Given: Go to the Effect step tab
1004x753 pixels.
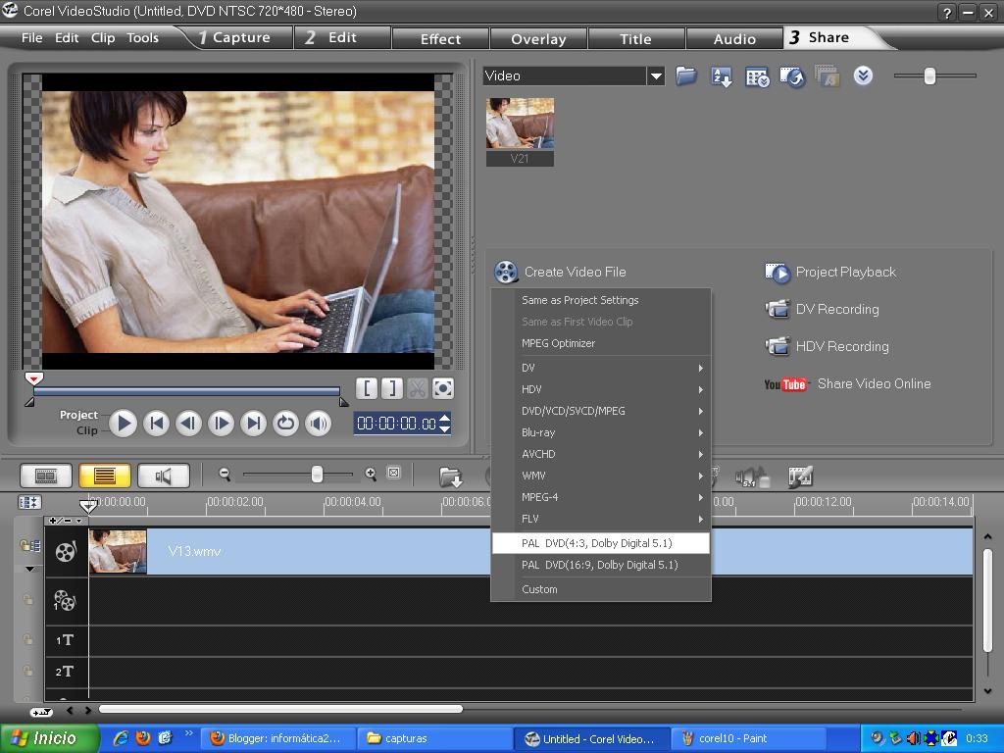Looking at the screenshot, I should 440,39.
